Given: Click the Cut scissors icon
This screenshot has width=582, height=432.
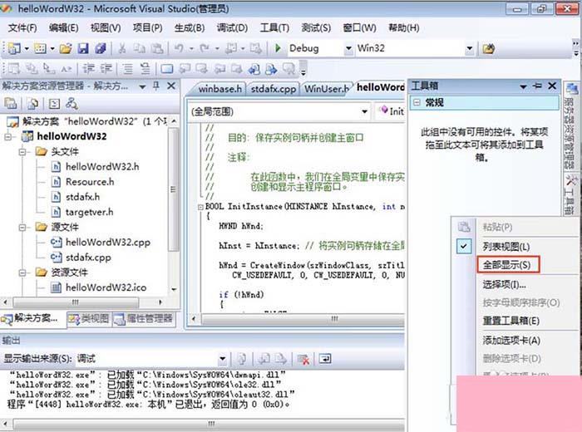Looking at the screenshot, I should coord(121,48).
